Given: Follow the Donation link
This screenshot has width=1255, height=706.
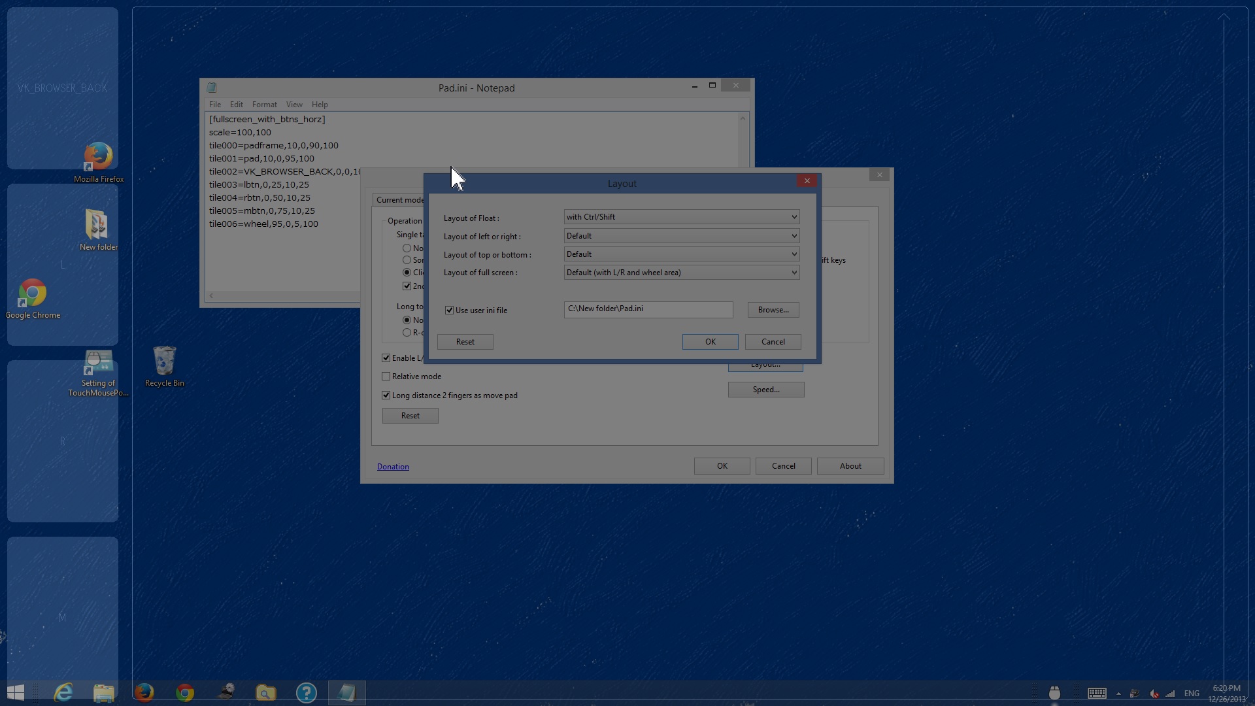Looking at the screenshot, I should pyautogui.click(x=393, y=467).
